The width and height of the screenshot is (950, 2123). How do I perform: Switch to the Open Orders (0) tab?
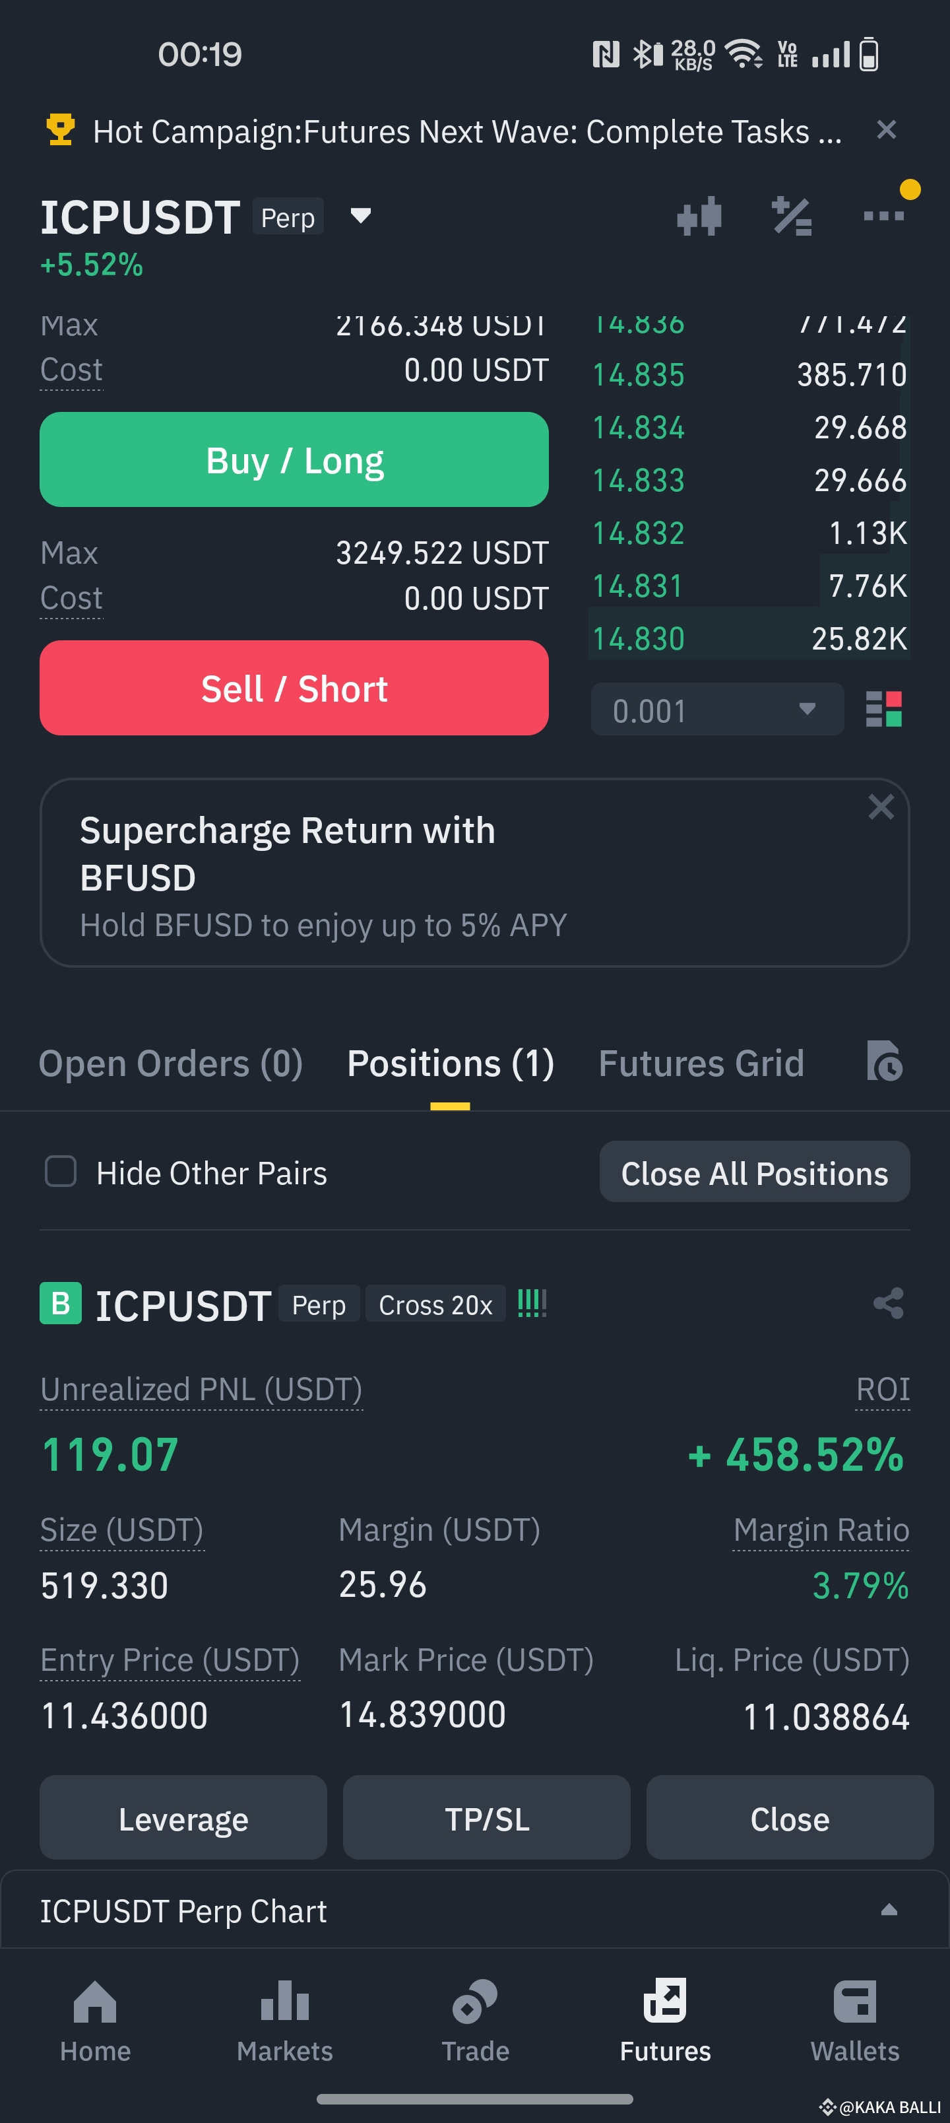coord(171,1063)
